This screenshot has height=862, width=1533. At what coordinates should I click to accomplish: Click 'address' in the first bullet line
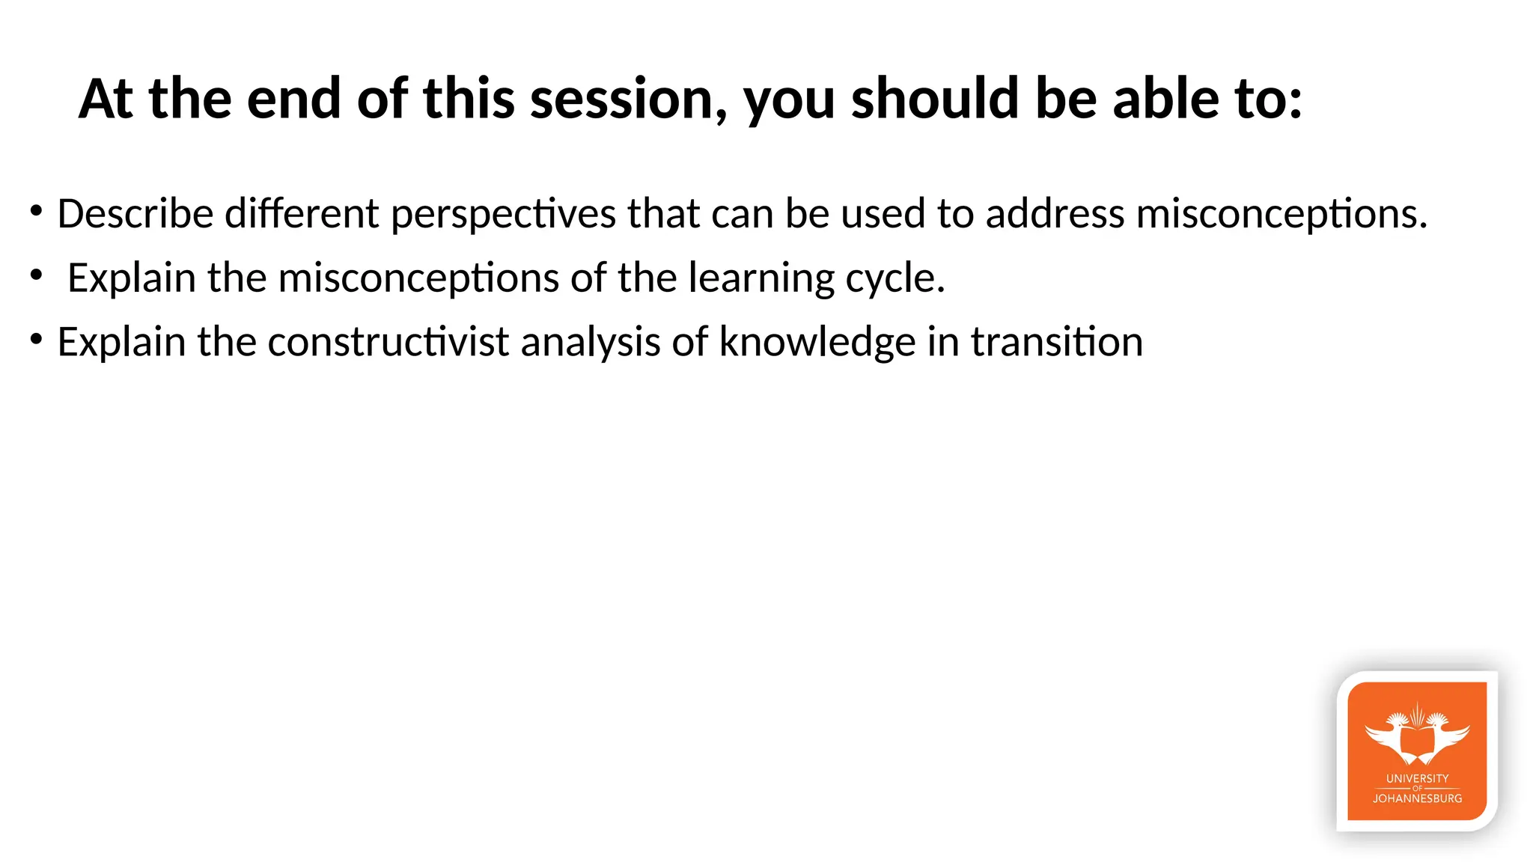[x=1055, y=213]
